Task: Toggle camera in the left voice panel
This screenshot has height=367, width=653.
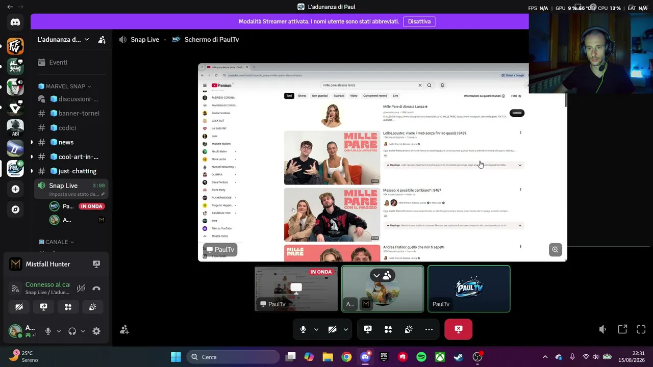Action: [19, 307]
